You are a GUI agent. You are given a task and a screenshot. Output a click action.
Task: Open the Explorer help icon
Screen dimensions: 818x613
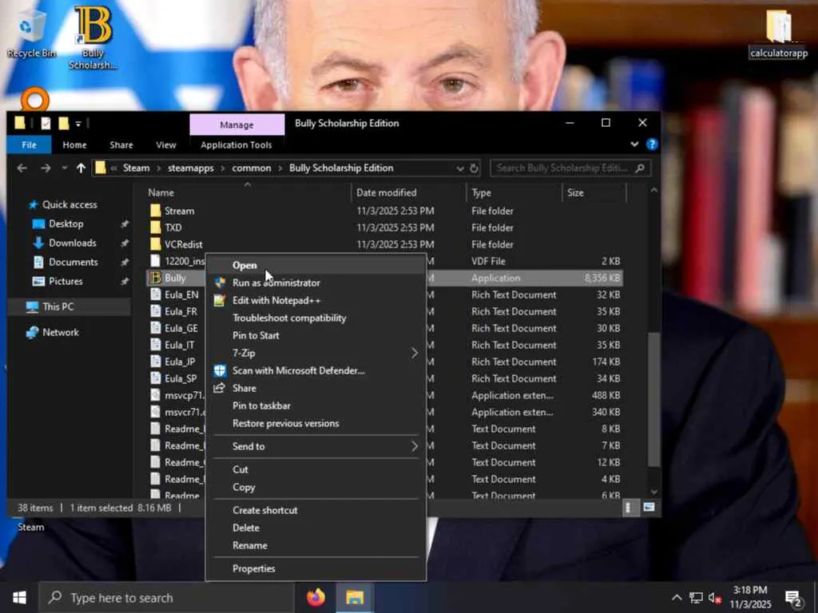point(652,144)
